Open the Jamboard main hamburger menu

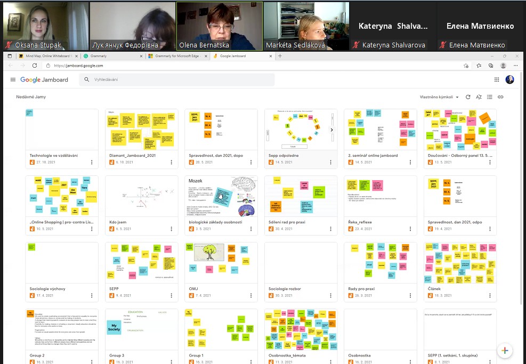(x=13, y=80)
